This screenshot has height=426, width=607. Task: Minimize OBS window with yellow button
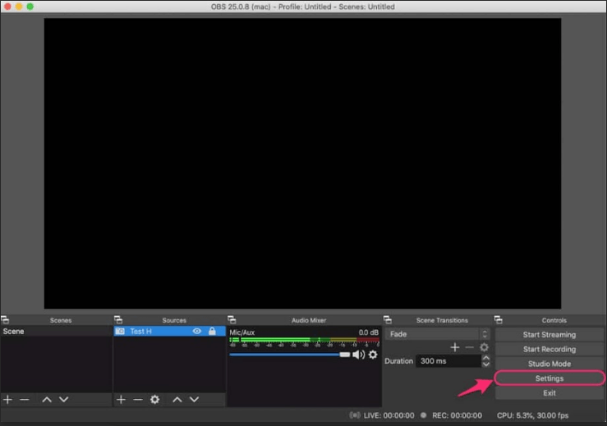click(19, 7)
